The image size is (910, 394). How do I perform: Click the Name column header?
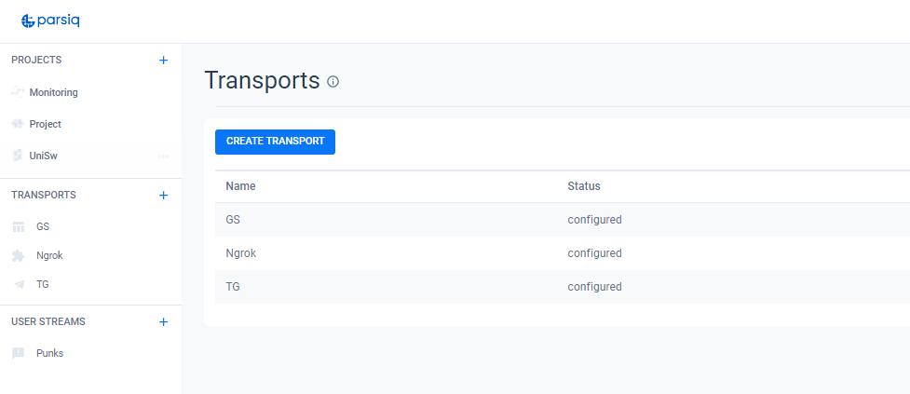pos(240,186)
